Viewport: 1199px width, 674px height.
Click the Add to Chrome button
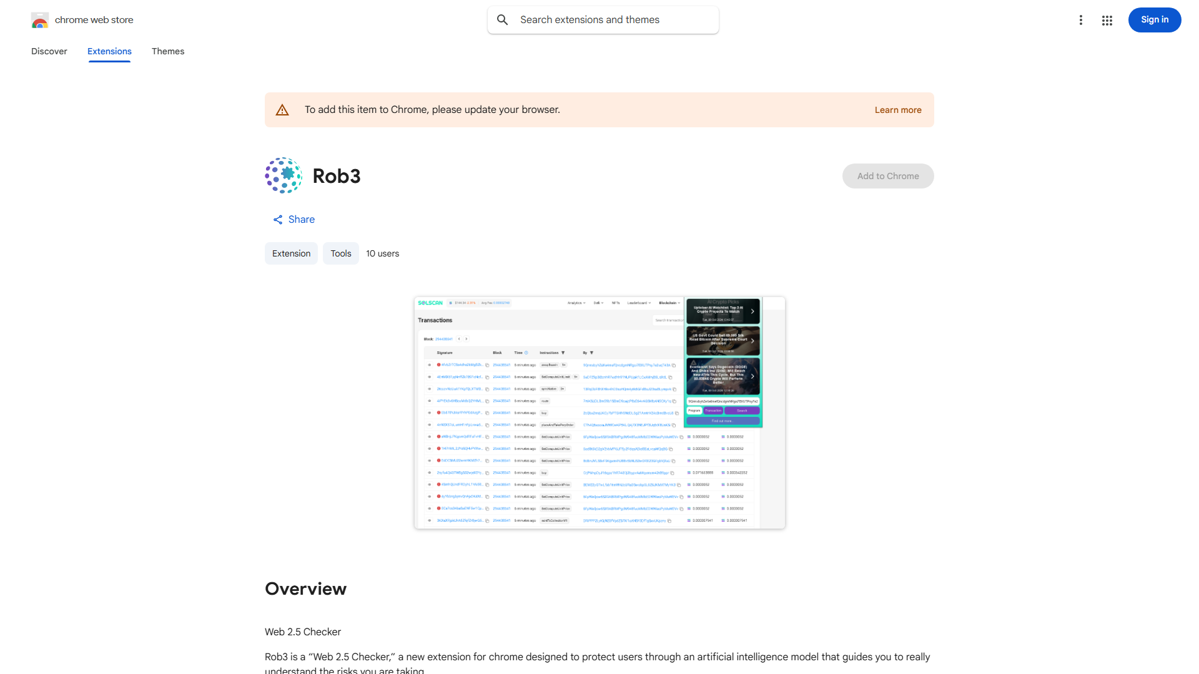coord(887,176)
